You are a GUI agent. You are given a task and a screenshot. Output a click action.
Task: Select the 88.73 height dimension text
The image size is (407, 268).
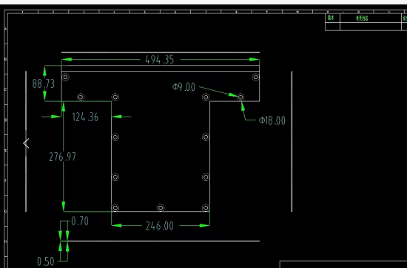(x=44, y=83)
